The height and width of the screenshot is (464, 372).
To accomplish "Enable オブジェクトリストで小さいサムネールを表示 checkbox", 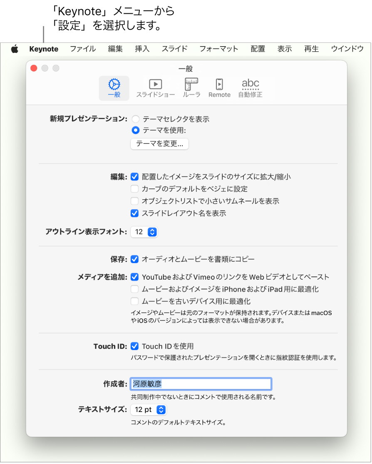I will coord(135,201).
